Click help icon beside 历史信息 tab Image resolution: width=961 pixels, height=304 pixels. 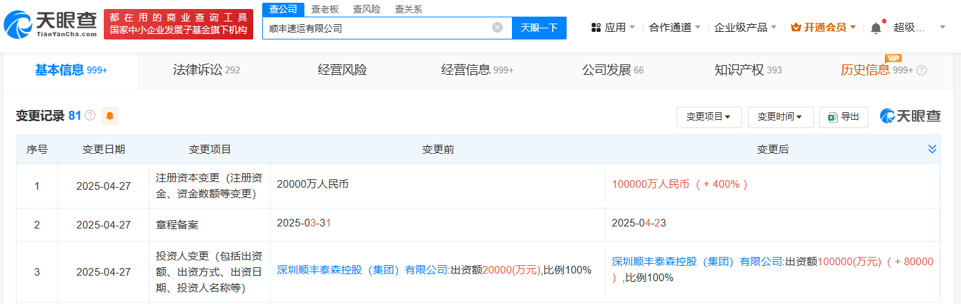click(922, 70)
